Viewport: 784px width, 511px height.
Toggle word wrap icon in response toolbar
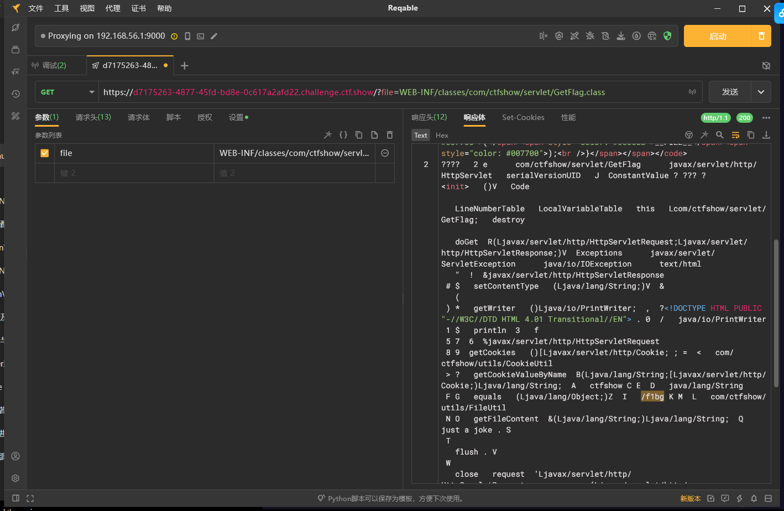tap(735, 134)
